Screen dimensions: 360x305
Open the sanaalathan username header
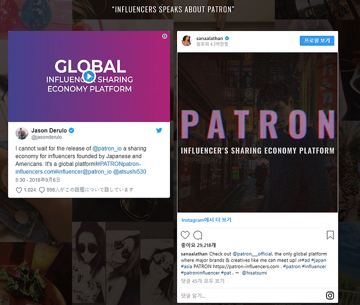tap(209, 38)
